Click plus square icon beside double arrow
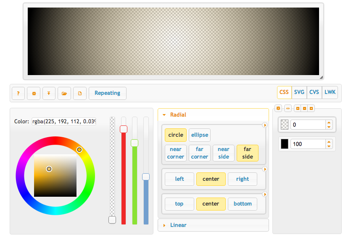 pyautogui.click(x=298, y=108)
